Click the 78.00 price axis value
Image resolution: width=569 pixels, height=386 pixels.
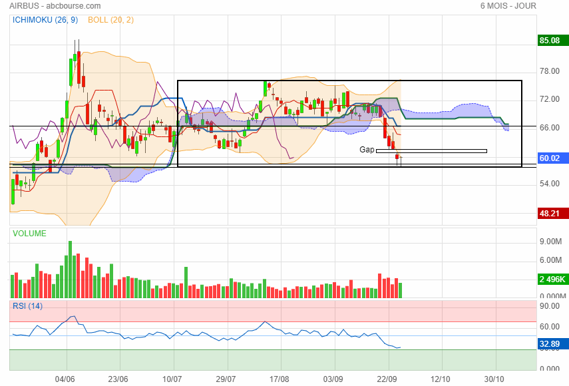click(x=550, y=71)
